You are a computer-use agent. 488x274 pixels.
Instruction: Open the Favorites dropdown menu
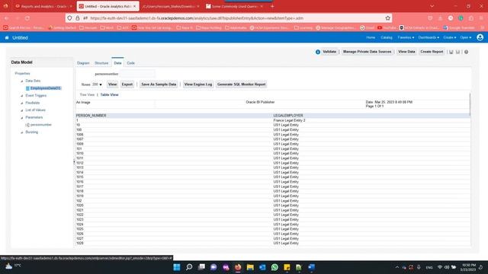tap(406, 37)
